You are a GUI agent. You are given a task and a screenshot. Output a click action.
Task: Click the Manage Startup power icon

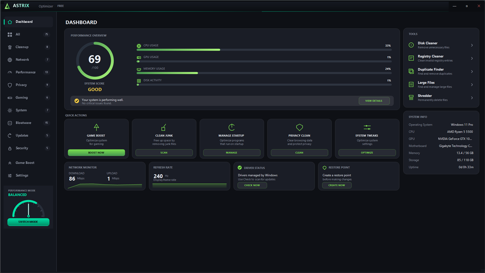click(231, 127)
